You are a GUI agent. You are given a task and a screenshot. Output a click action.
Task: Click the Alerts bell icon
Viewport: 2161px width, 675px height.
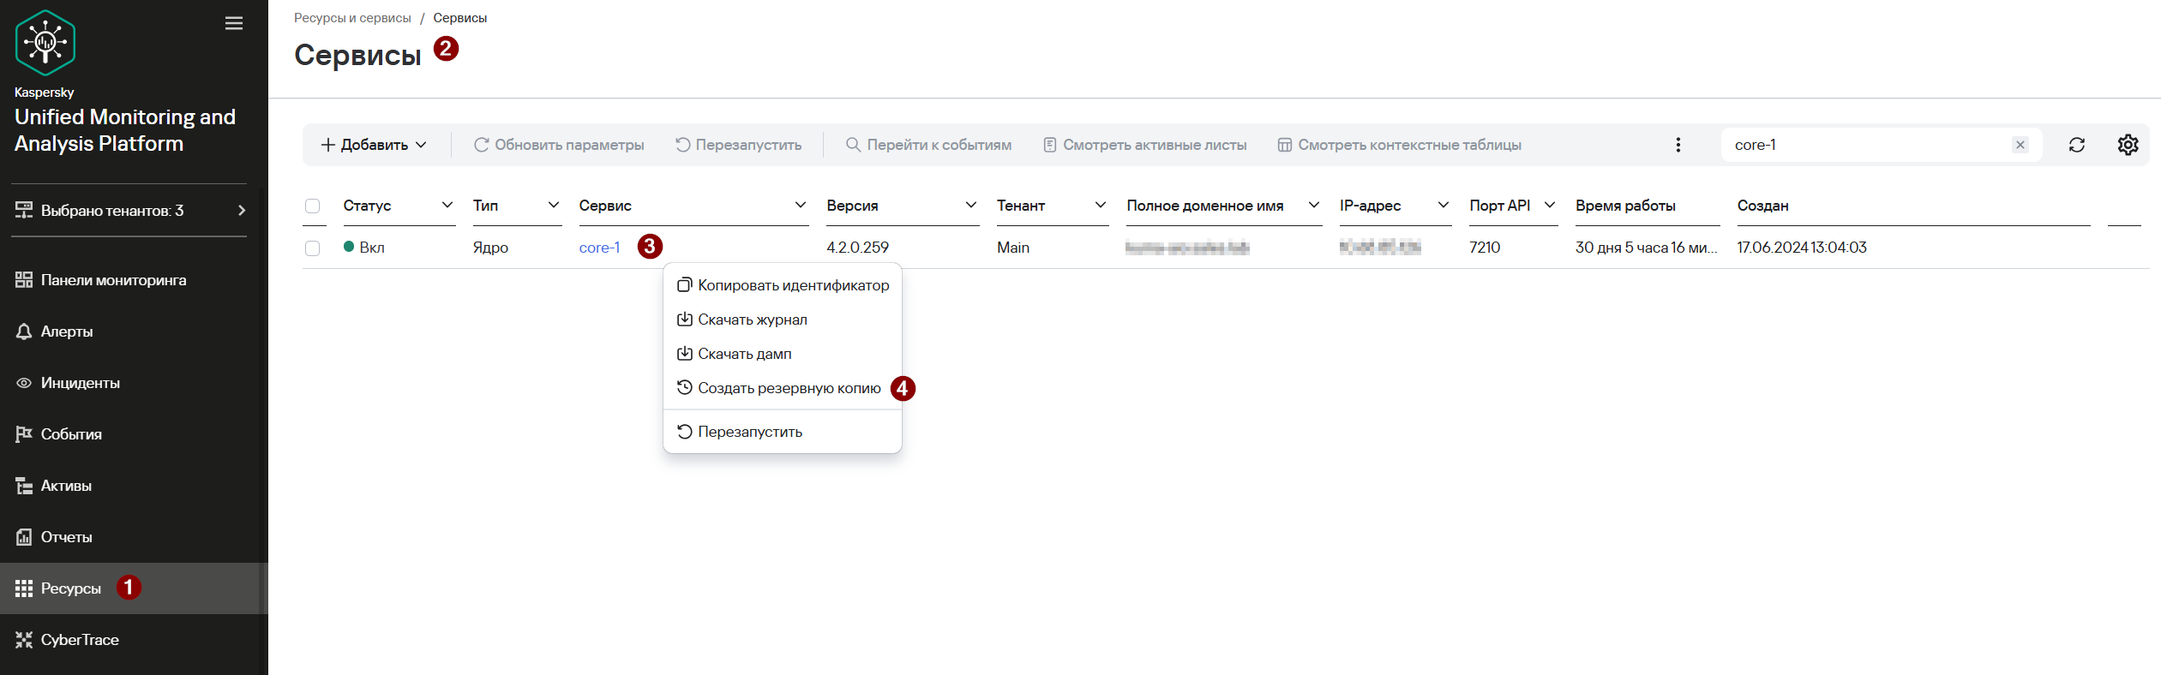[24, 332]
